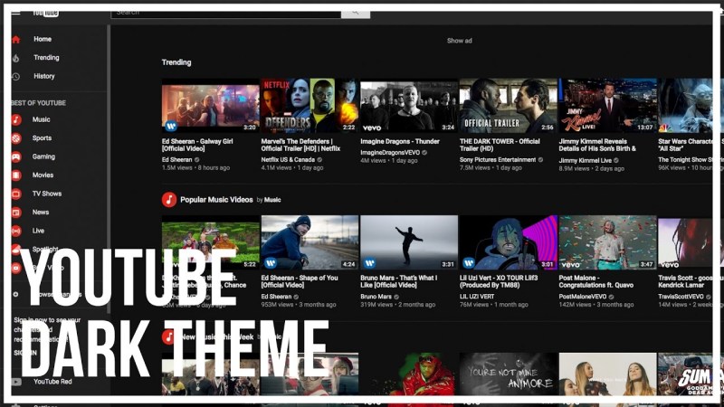Click the Movies category label
Screen dimensions: 724x407
pos(43,175)
